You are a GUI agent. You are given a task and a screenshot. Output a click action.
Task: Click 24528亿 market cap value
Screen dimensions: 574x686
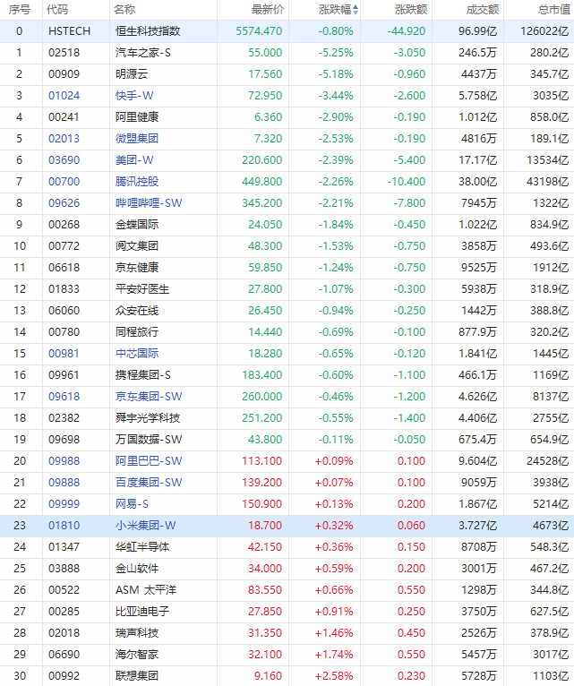coord(547,460)
